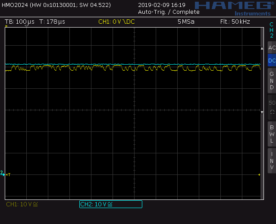Select DC coupling for channel 2
Viewport: 276px width, 224px height.
[272, 60]
